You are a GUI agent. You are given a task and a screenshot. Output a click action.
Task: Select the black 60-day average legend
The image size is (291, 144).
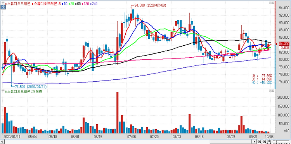(x=78, y=4)
